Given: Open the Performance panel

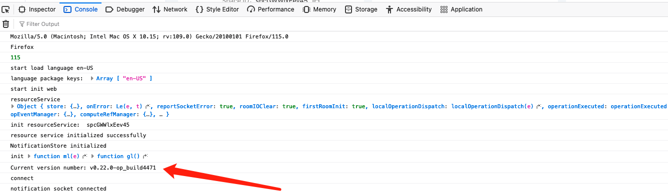Looking at the screenshot, I should (x=270, y=9).
